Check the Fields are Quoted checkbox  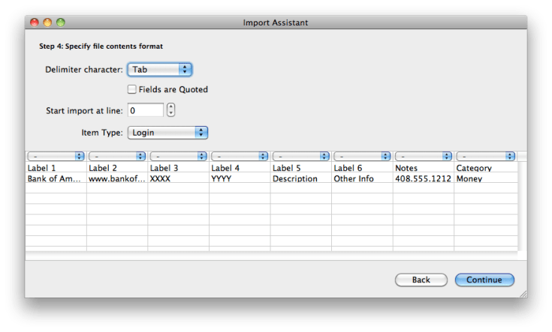click(x=132, y=89)
